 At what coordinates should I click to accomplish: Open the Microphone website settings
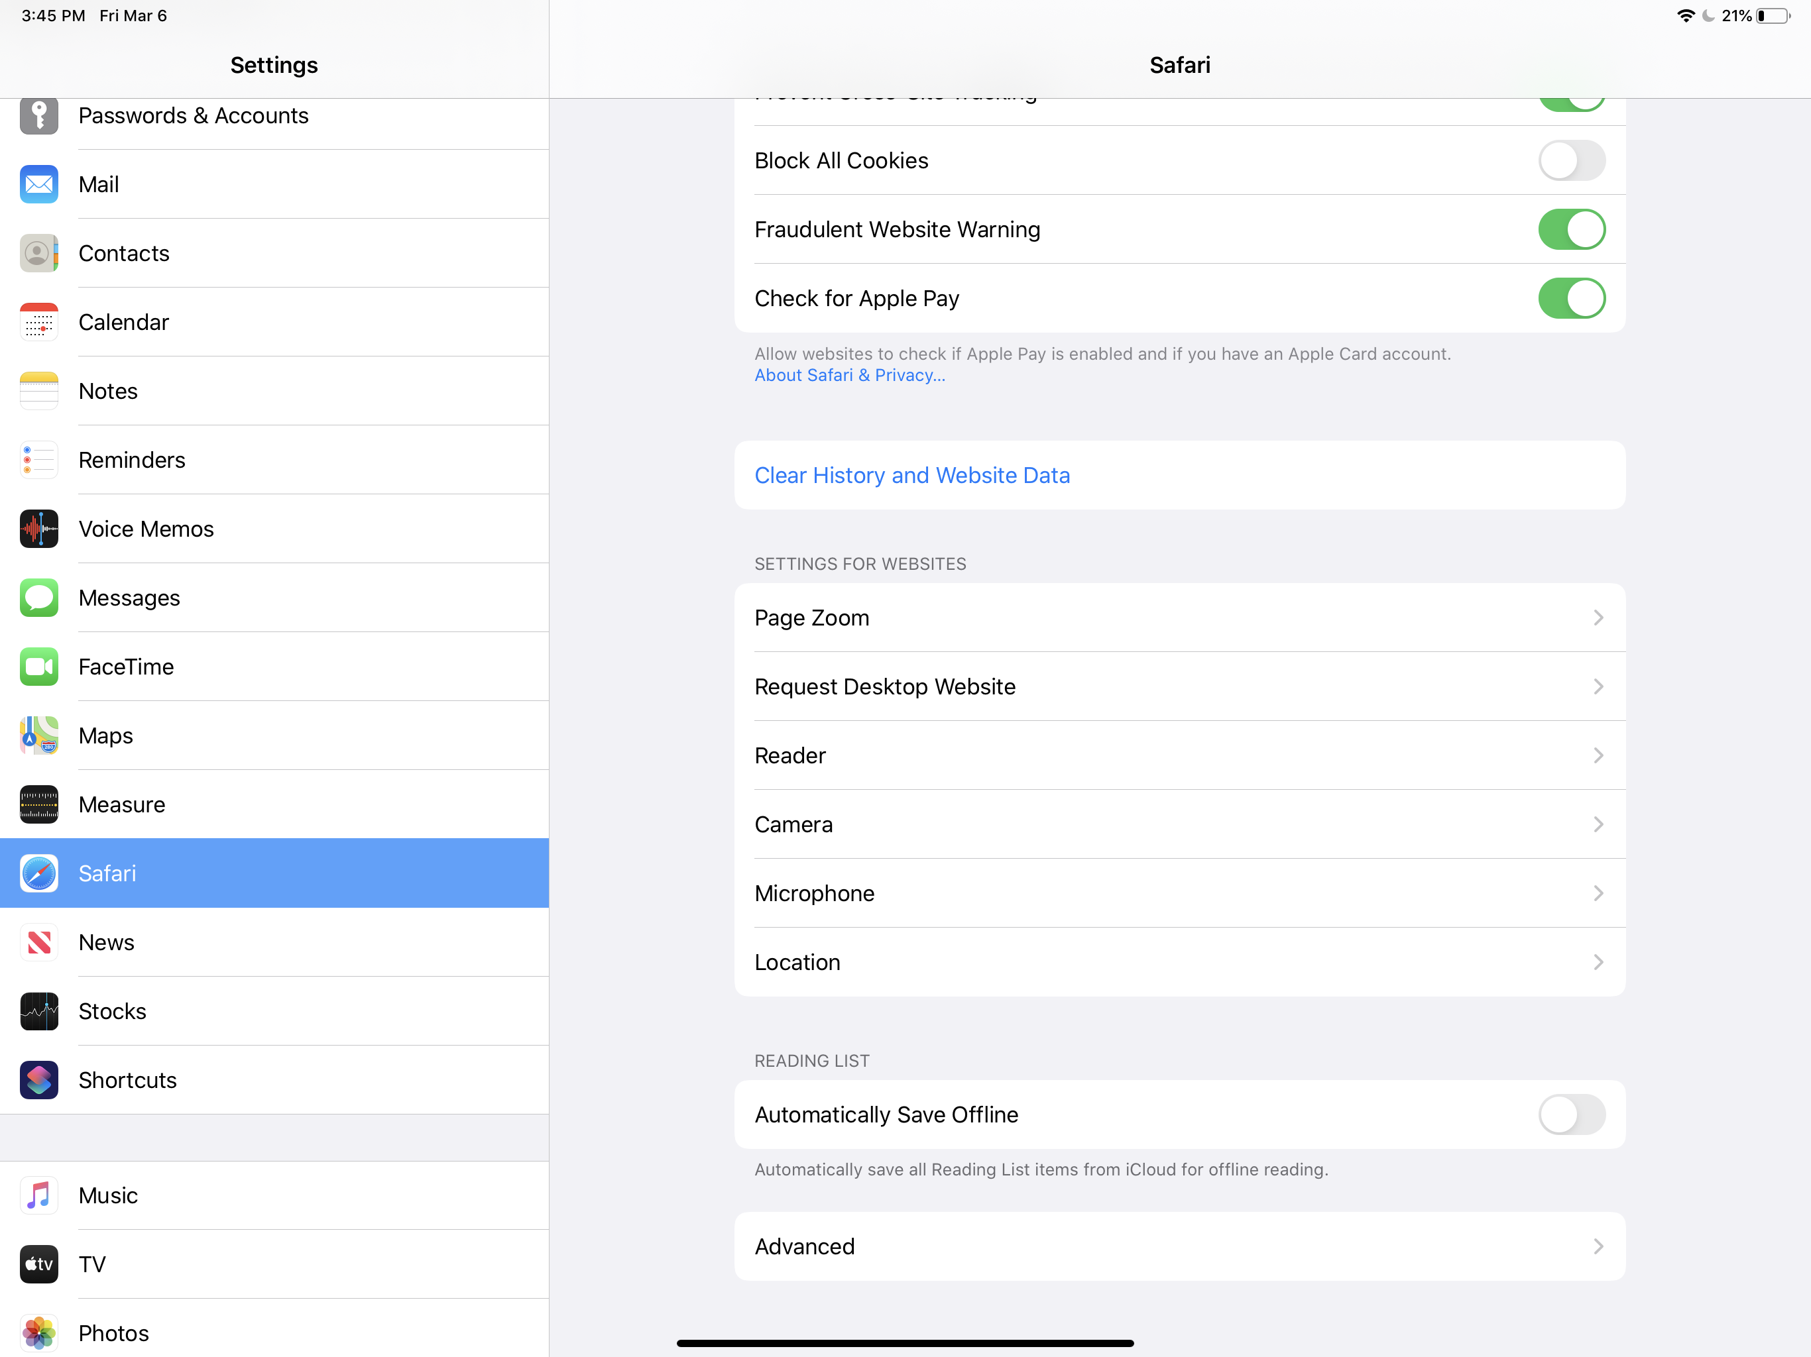pos(1179,893)
